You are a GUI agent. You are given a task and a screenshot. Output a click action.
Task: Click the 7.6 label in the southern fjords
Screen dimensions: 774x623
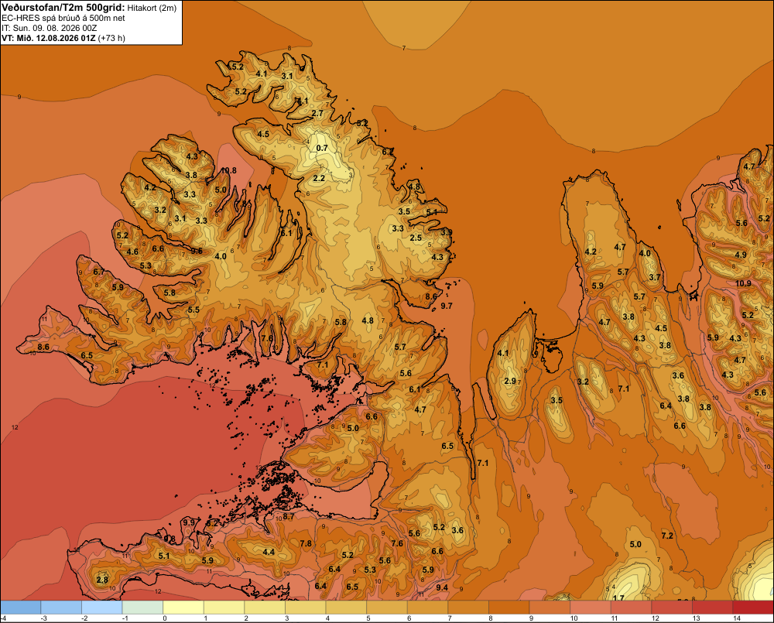click(x=267, y=338)
